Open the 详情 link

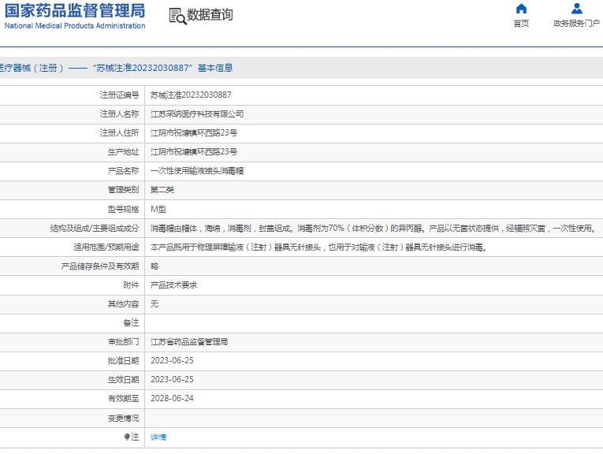[x=158, y=437]
